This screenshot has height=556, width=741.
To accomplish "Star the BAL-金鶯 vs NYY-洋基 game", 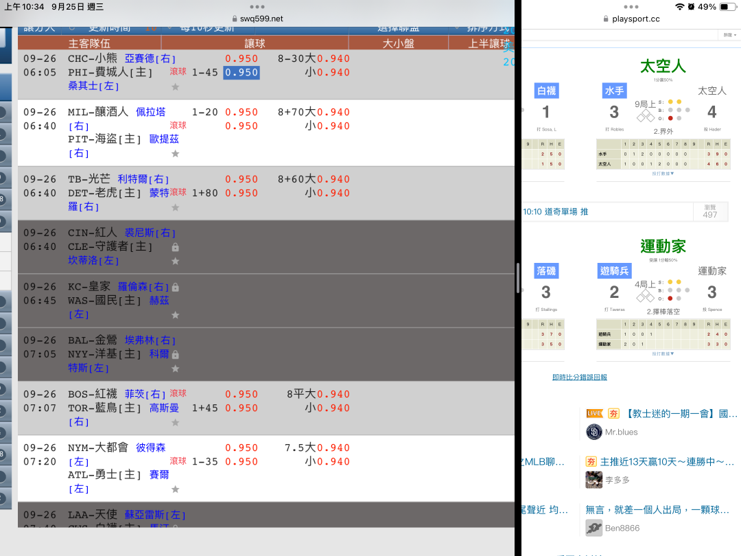I will [176, 369].
